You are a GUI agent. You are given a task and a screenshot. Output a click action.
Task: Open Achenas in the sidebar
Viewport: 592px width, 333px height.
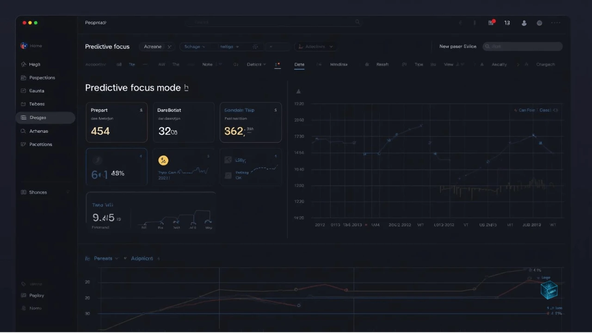tap(38, 131)
